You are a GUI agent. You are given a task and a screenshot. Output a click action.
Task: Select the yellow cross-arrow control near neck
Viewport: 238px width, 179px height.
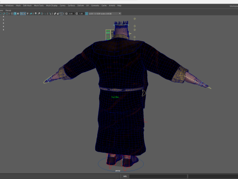tap(130, 34)
